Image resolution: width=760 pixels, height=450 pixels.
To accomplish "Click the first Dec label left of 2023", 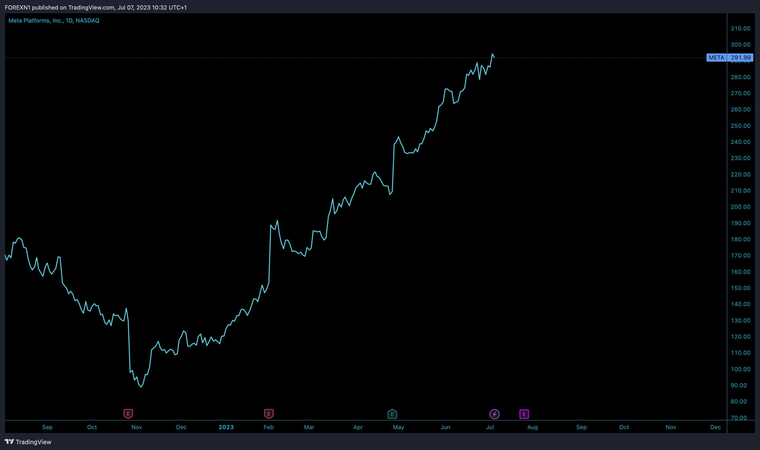I will pos(181,427).
